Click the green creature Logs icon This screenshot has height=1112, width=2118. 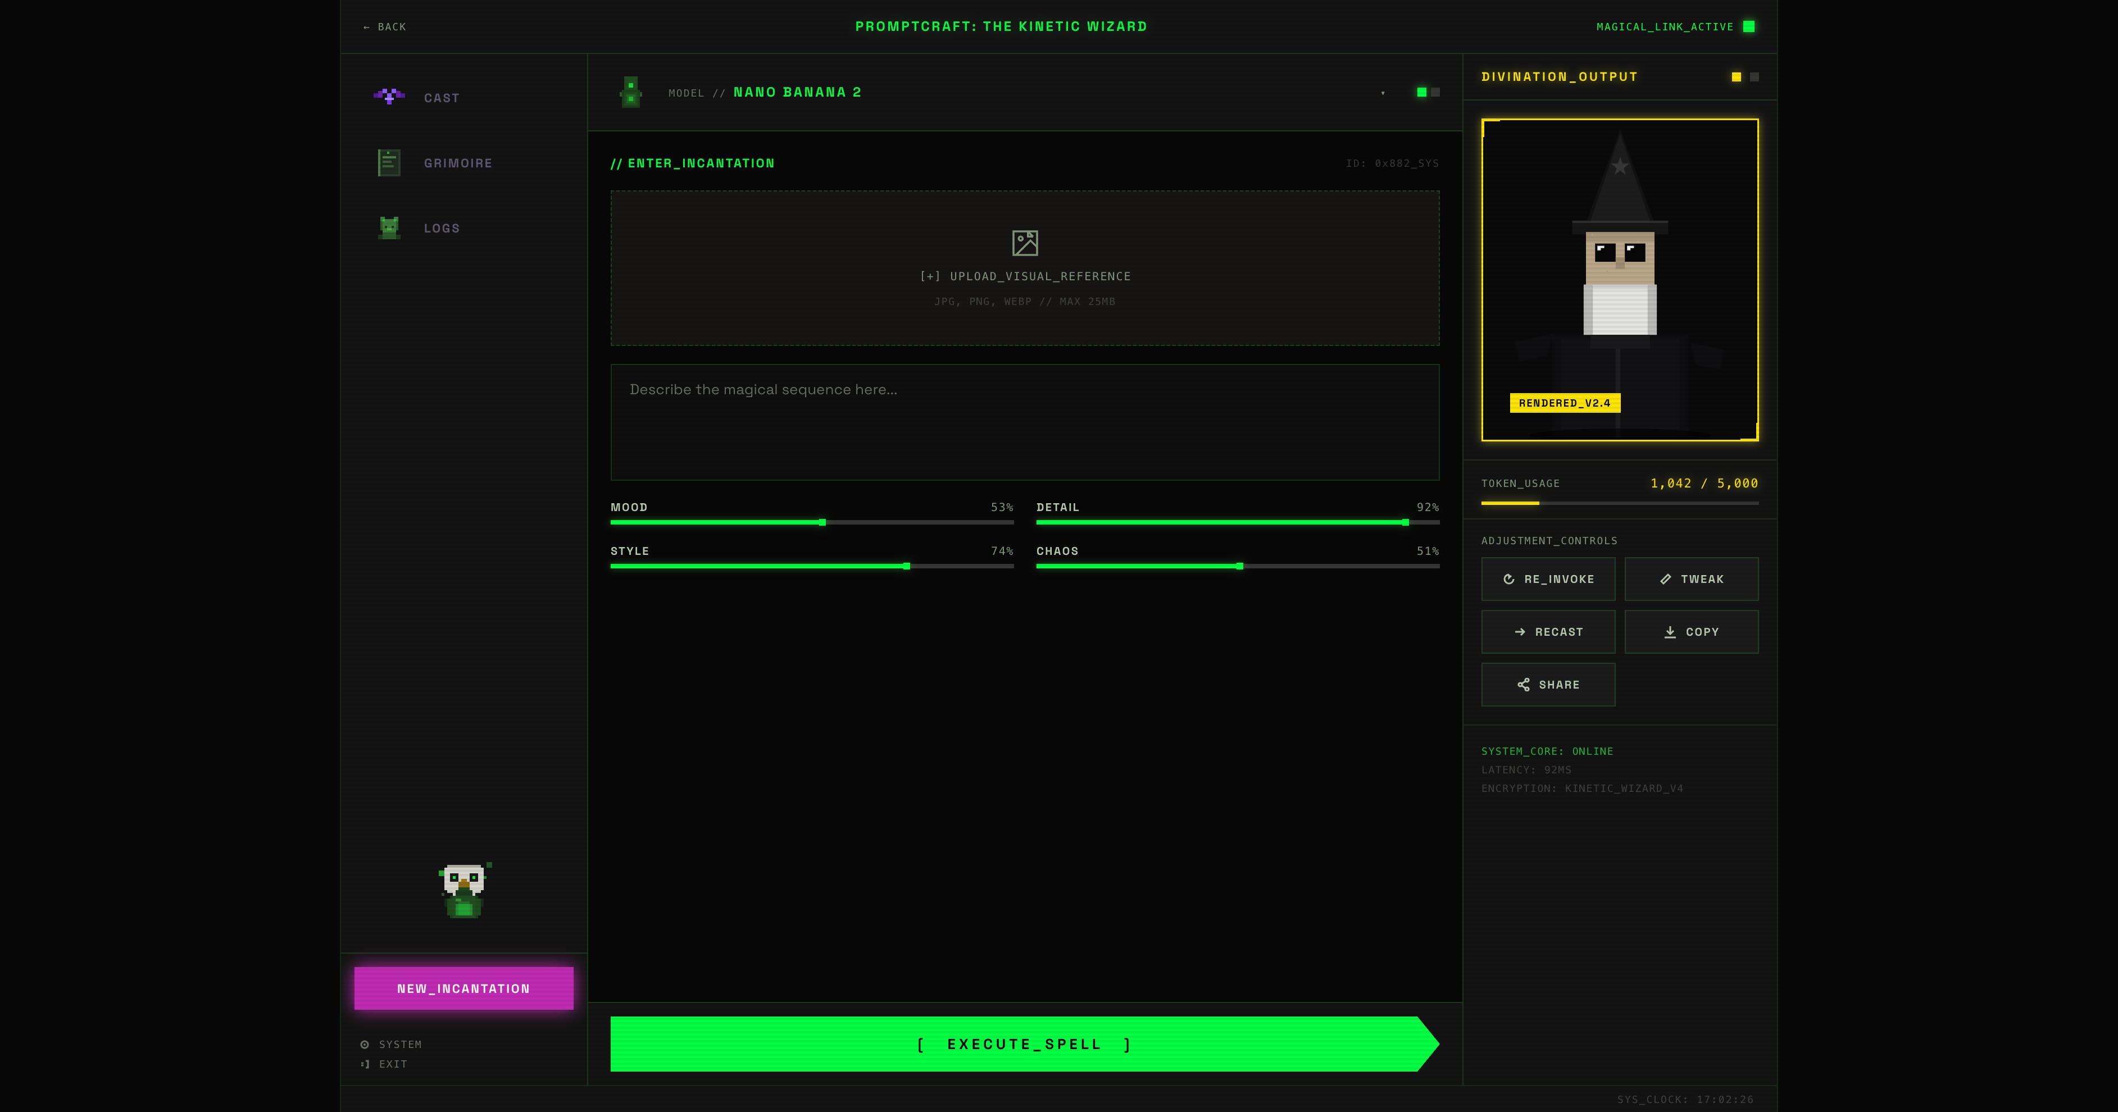pos(389,227)
